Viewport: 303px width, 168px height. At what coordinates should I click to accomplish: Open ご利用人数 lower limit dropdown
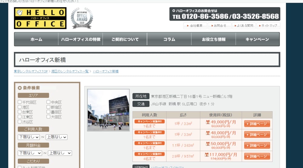pos(29,137)
